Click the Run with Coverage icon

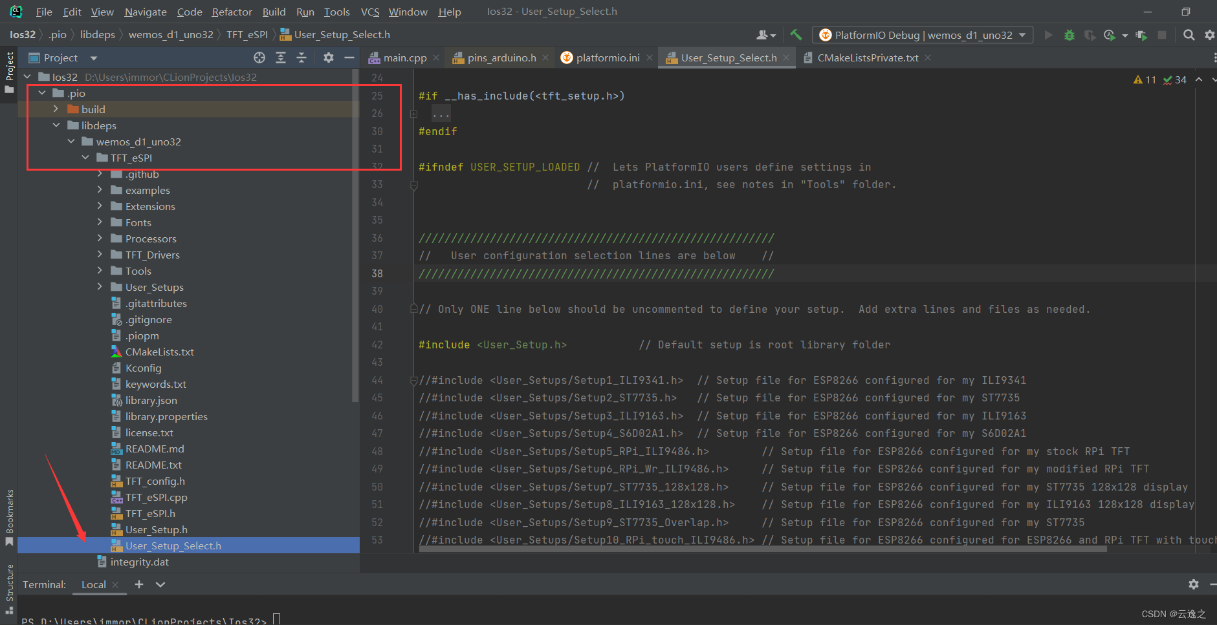(1090, 35)
